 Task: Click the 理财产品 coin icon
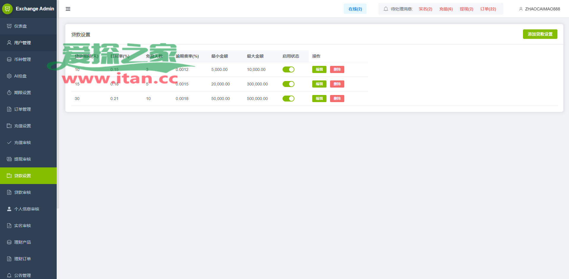9,242
